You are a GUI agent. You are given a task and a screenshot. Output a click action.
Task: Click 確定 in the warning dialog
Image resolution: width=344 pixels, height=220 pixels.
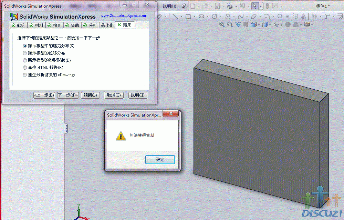click(160, 160)
